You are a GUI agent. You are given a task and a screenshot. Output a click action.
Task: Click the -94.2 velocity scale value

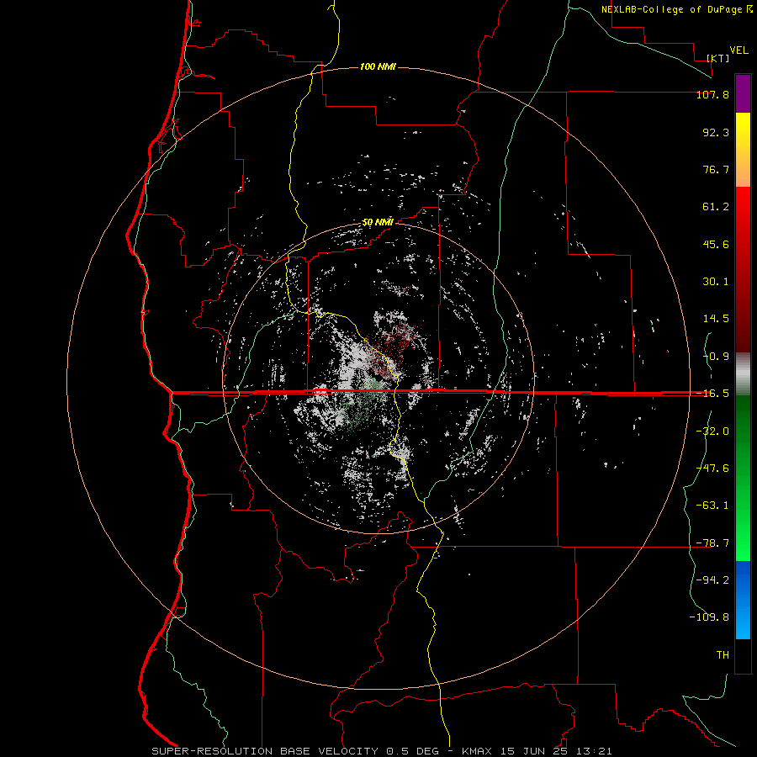(x=712, y=580)
